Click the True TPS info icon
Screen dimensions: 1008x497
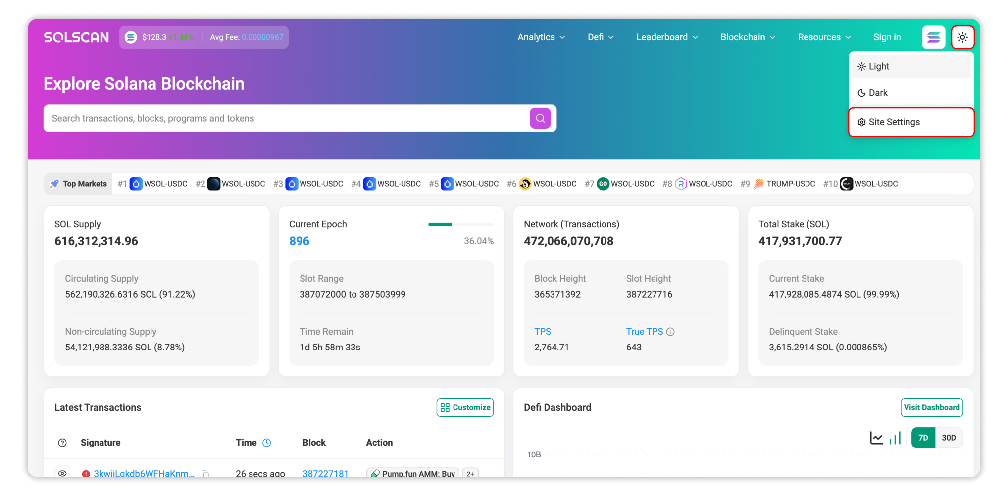(x=670, y=332)
